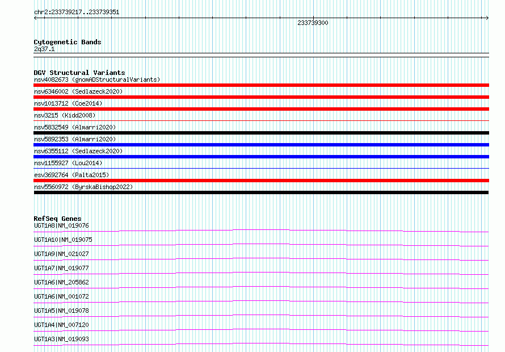Image resolution: width=505 pixels, height=352 pixels.
Task: Select the Cytogenetic Bands track heading
Action: click(x=68, y=42)
